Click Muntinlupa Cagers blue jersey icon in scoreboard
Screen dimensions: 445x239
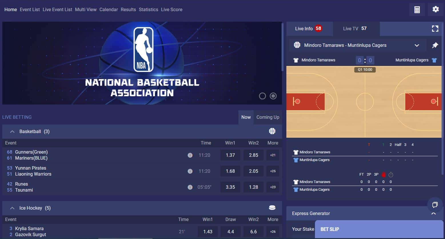click(x=434, y=60)
